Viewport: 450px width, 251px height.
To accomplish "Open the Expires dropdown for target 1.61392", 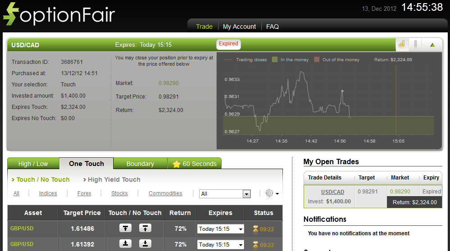I will [x=220, y=245].
